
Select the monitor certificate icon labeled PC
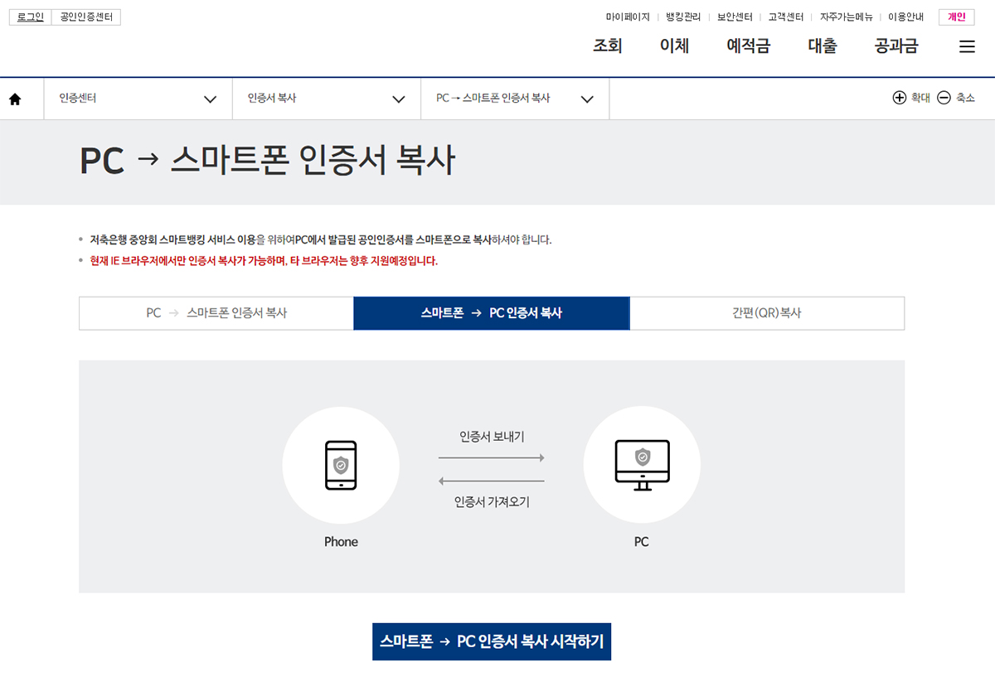(x=641, y=465)
